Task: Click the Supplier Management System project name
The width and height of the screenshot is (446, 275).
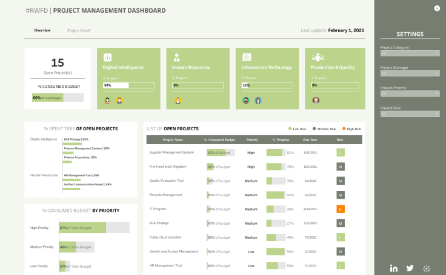Action: click(x=171, y=153)
